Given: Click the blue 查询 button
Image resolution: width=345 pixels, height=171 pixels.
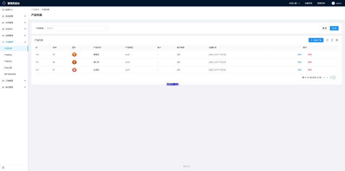Looking at the screenshot, I should 334,28.
